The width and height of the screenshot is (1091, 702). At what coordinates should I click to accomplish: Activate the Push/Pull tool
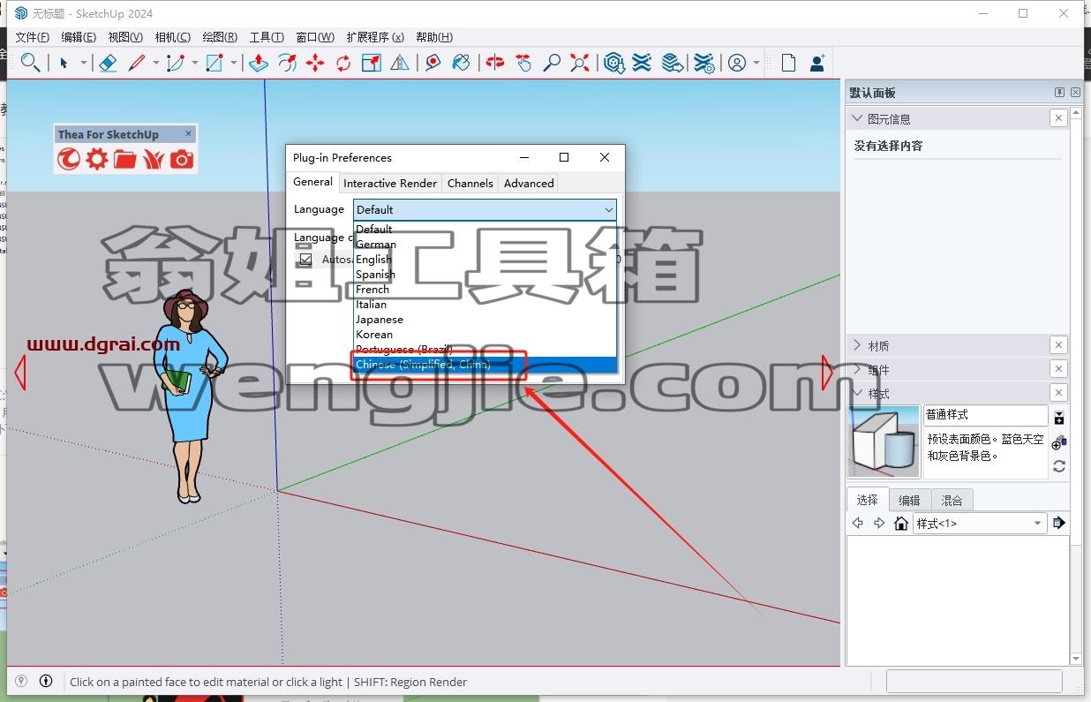coord(258,63)
